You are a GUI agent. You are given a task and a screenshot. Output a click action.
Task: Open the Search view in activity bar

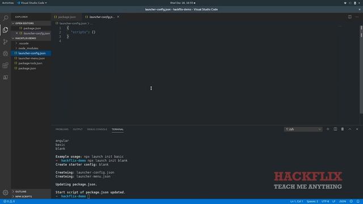(5, 18)
